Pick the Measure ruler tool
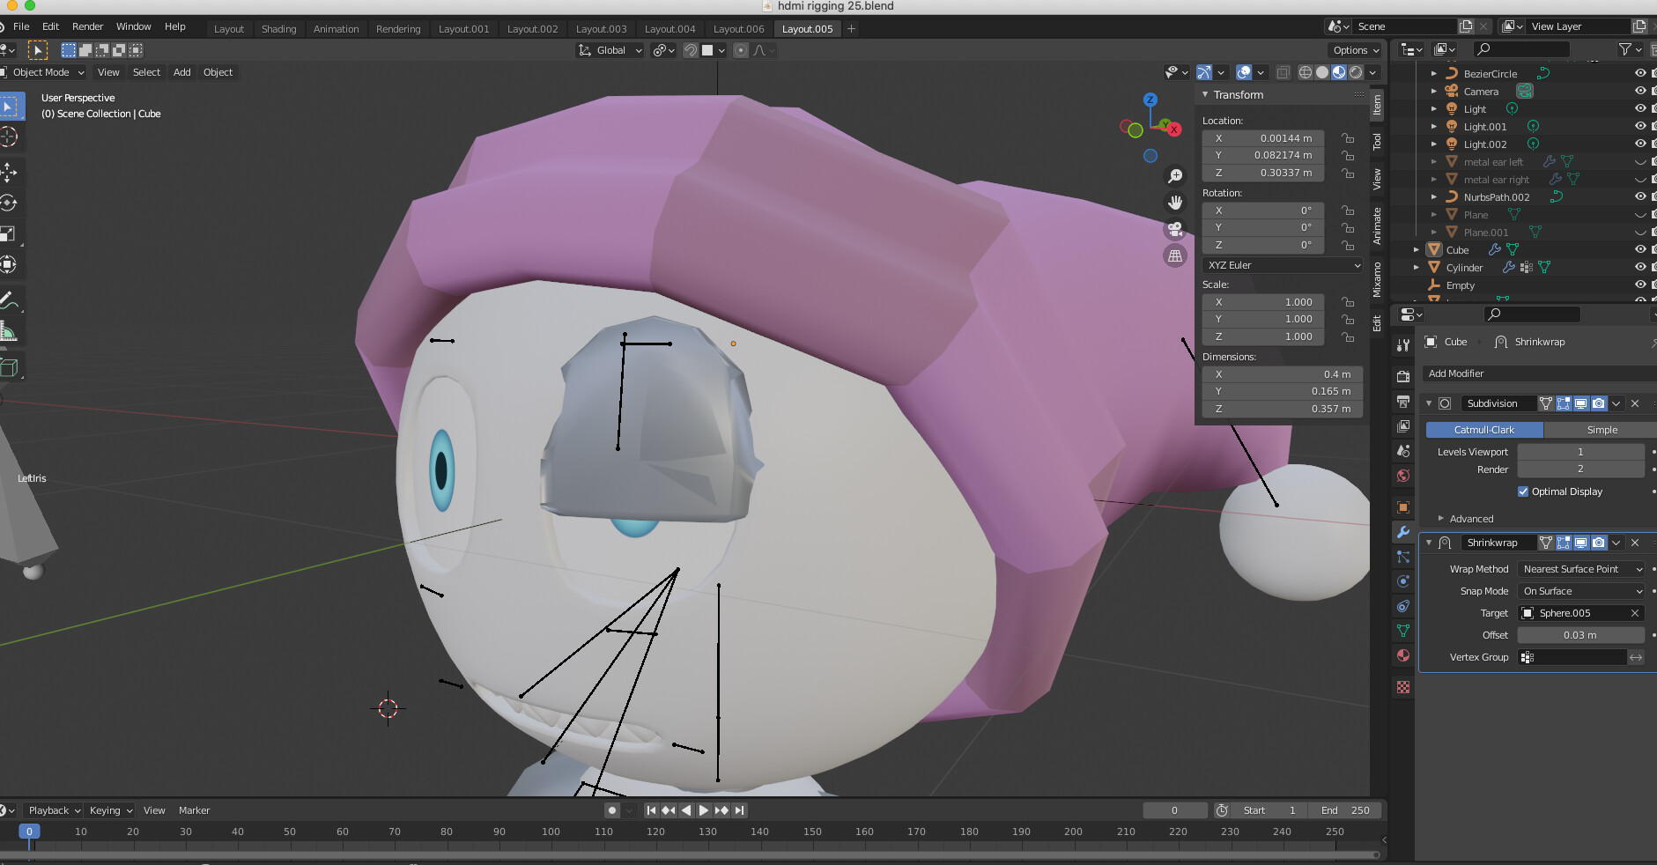This screenshot has width=1657, height=865. tap(9, 332)
